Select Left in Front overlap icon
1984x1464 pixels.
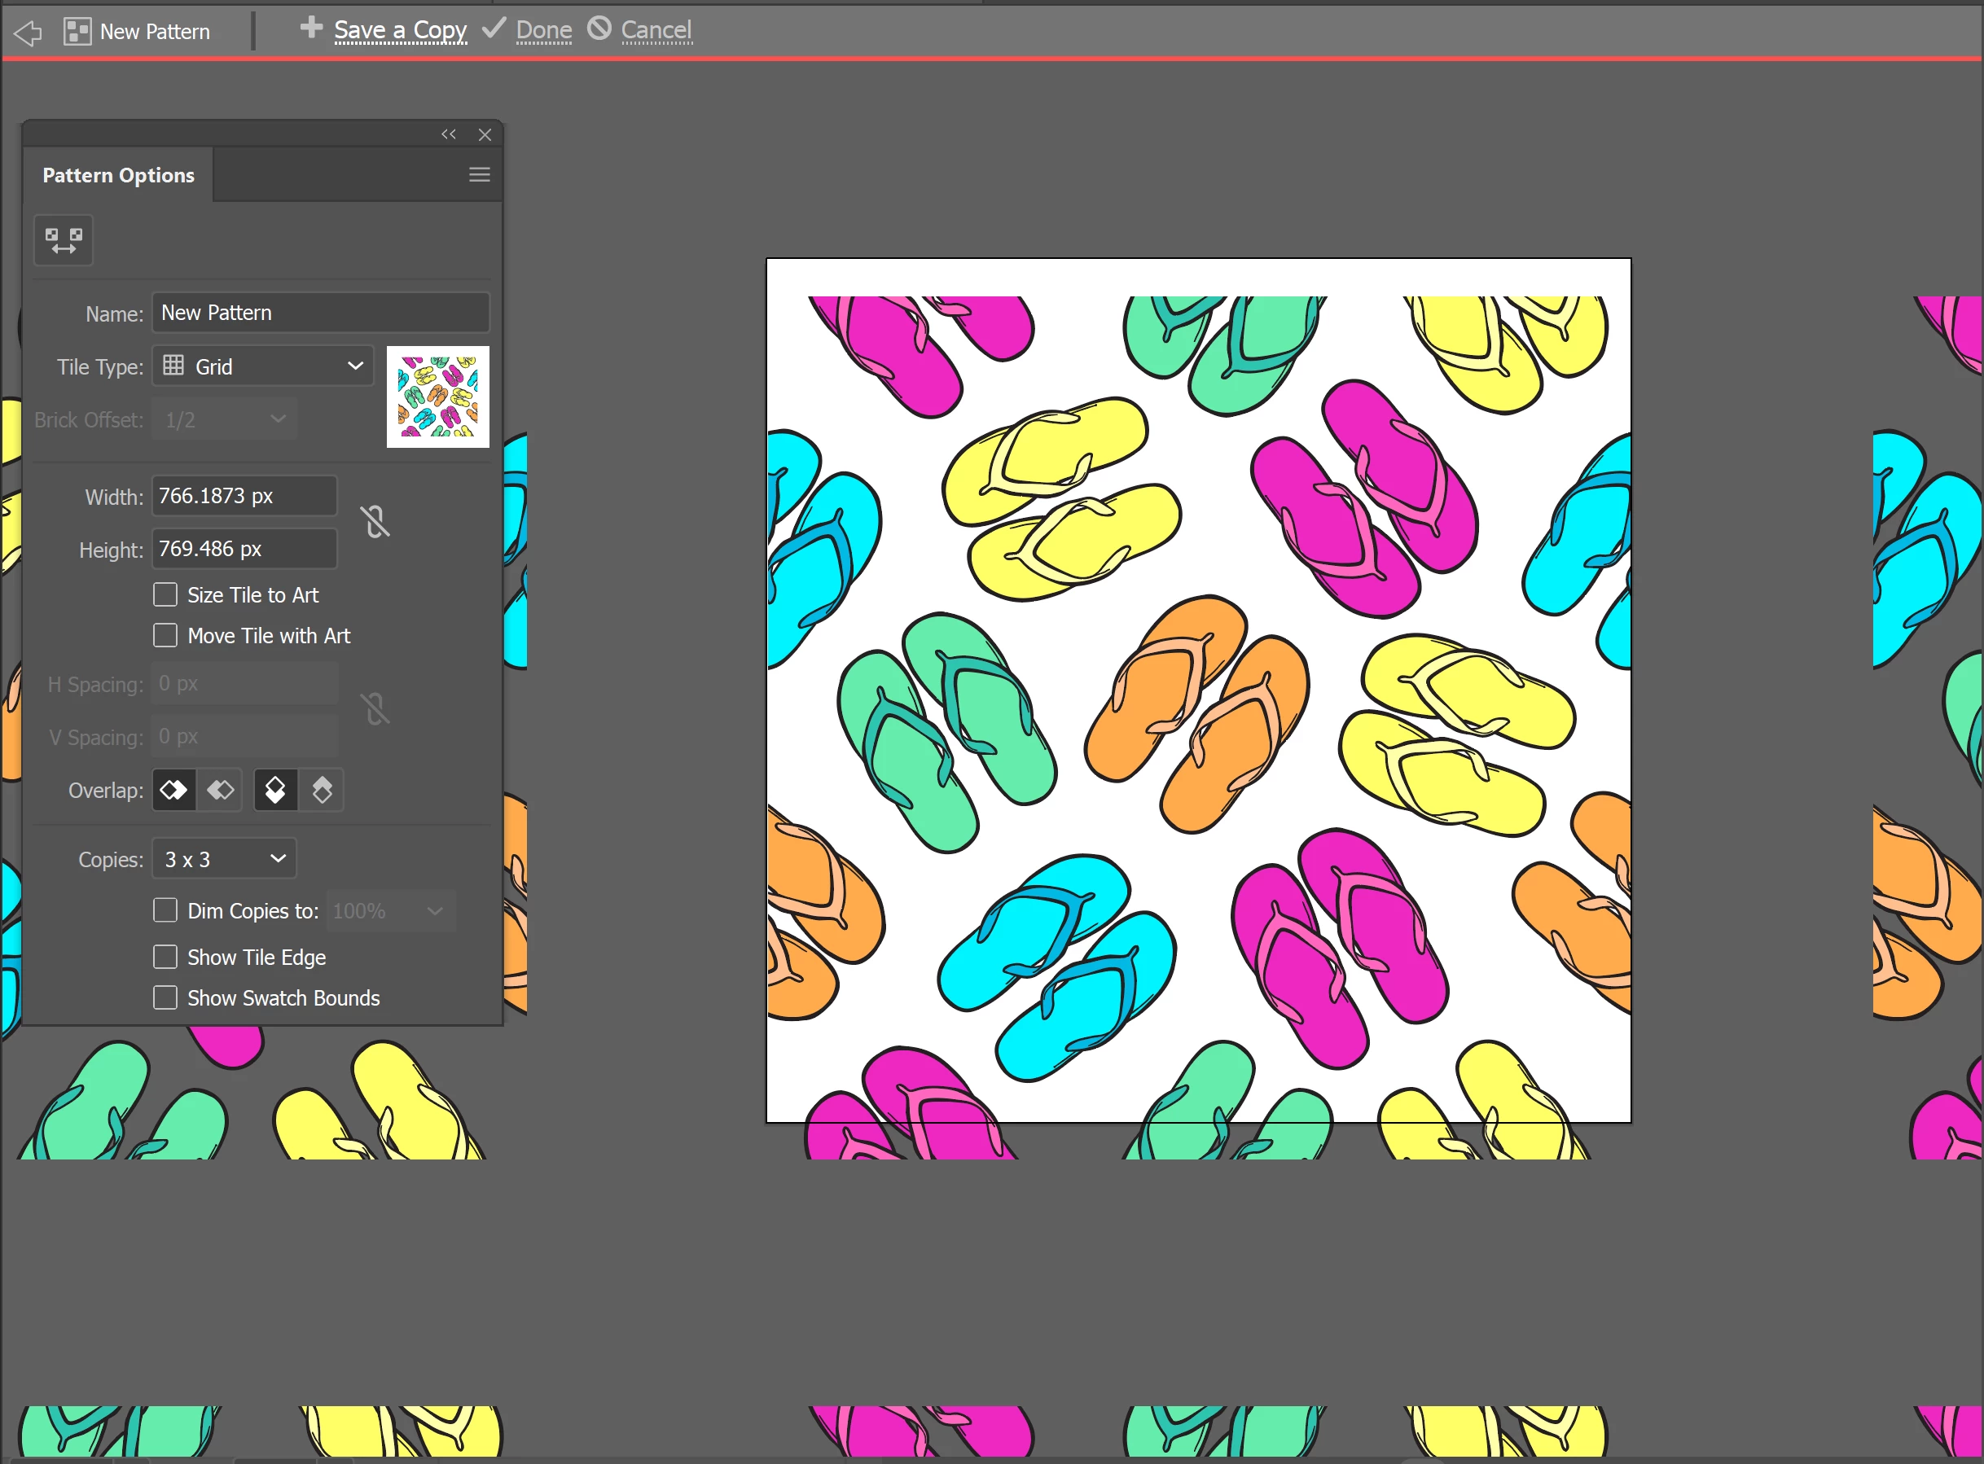pos(173,790)
